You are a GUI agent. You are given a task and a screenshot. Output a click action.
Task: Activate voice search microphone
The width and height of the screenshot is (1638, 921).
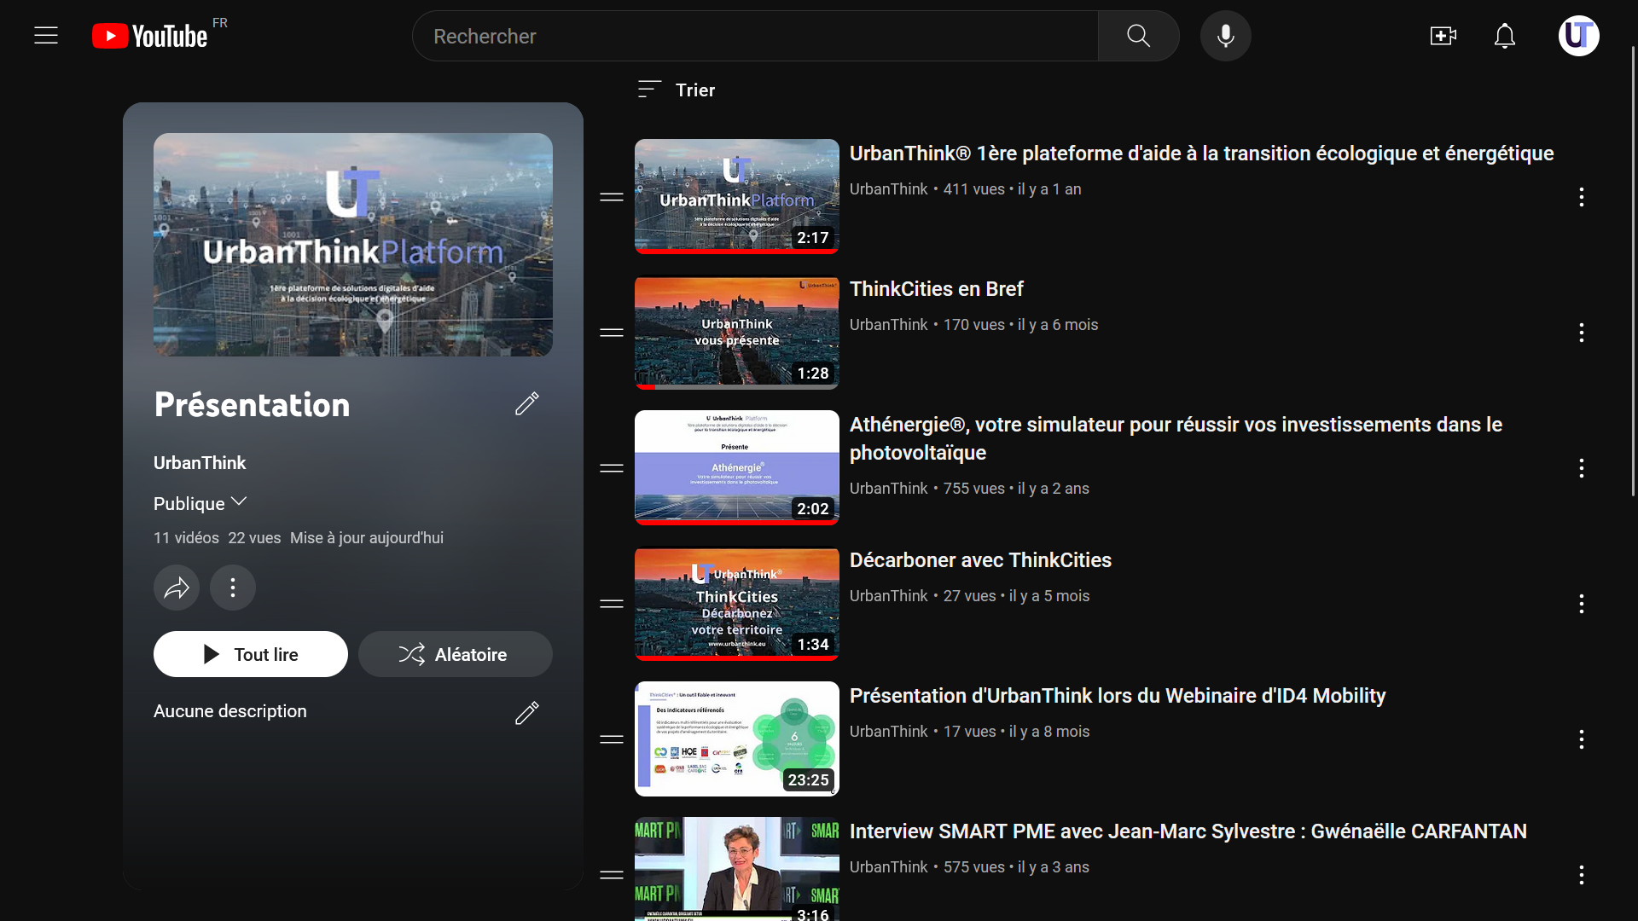1225,36
